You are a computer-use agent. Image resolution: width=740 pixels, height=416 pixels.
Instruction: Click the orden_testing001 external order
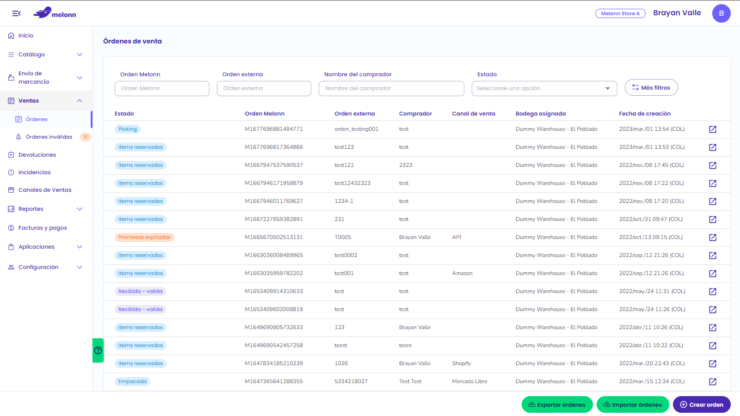coord(357,129)
